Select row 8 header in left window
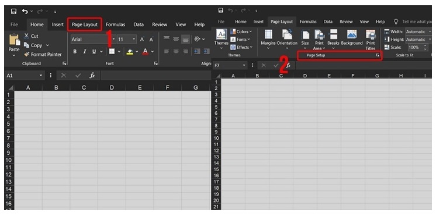436x216 pixels. point(9,146)
